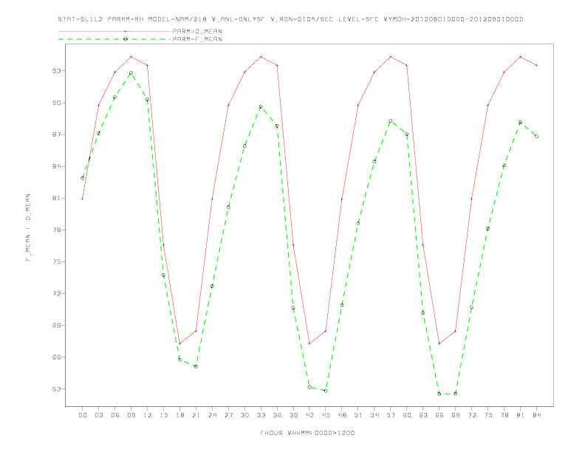This screenshot has height=452, width=585.
Task: Click the x-axis forecast hour label 21
Action: 196,415
